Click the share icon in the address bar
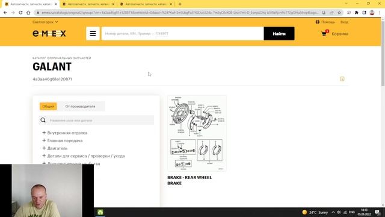The image size is (385, 217). tap(331, 13)
